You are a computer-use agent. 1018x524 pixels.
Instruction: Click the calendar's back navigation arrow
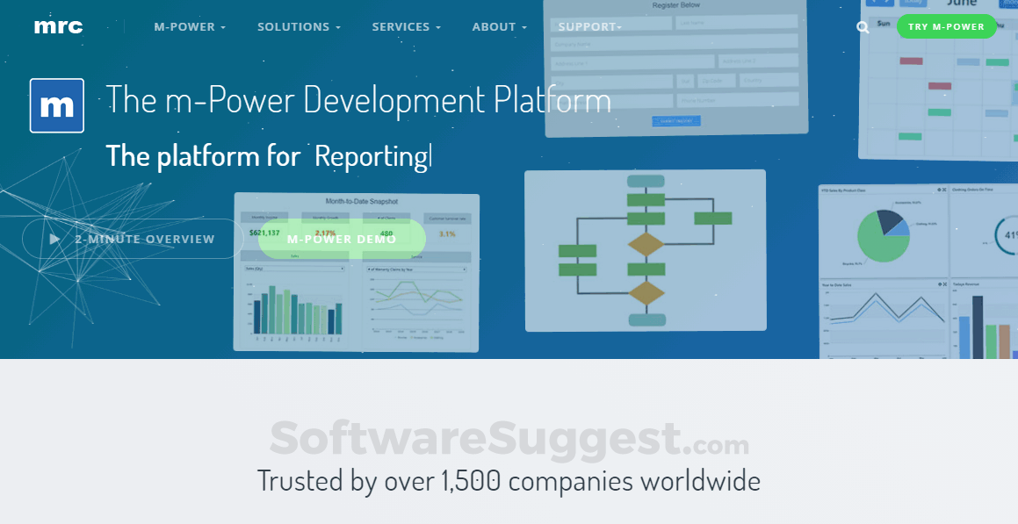(875, 3)
